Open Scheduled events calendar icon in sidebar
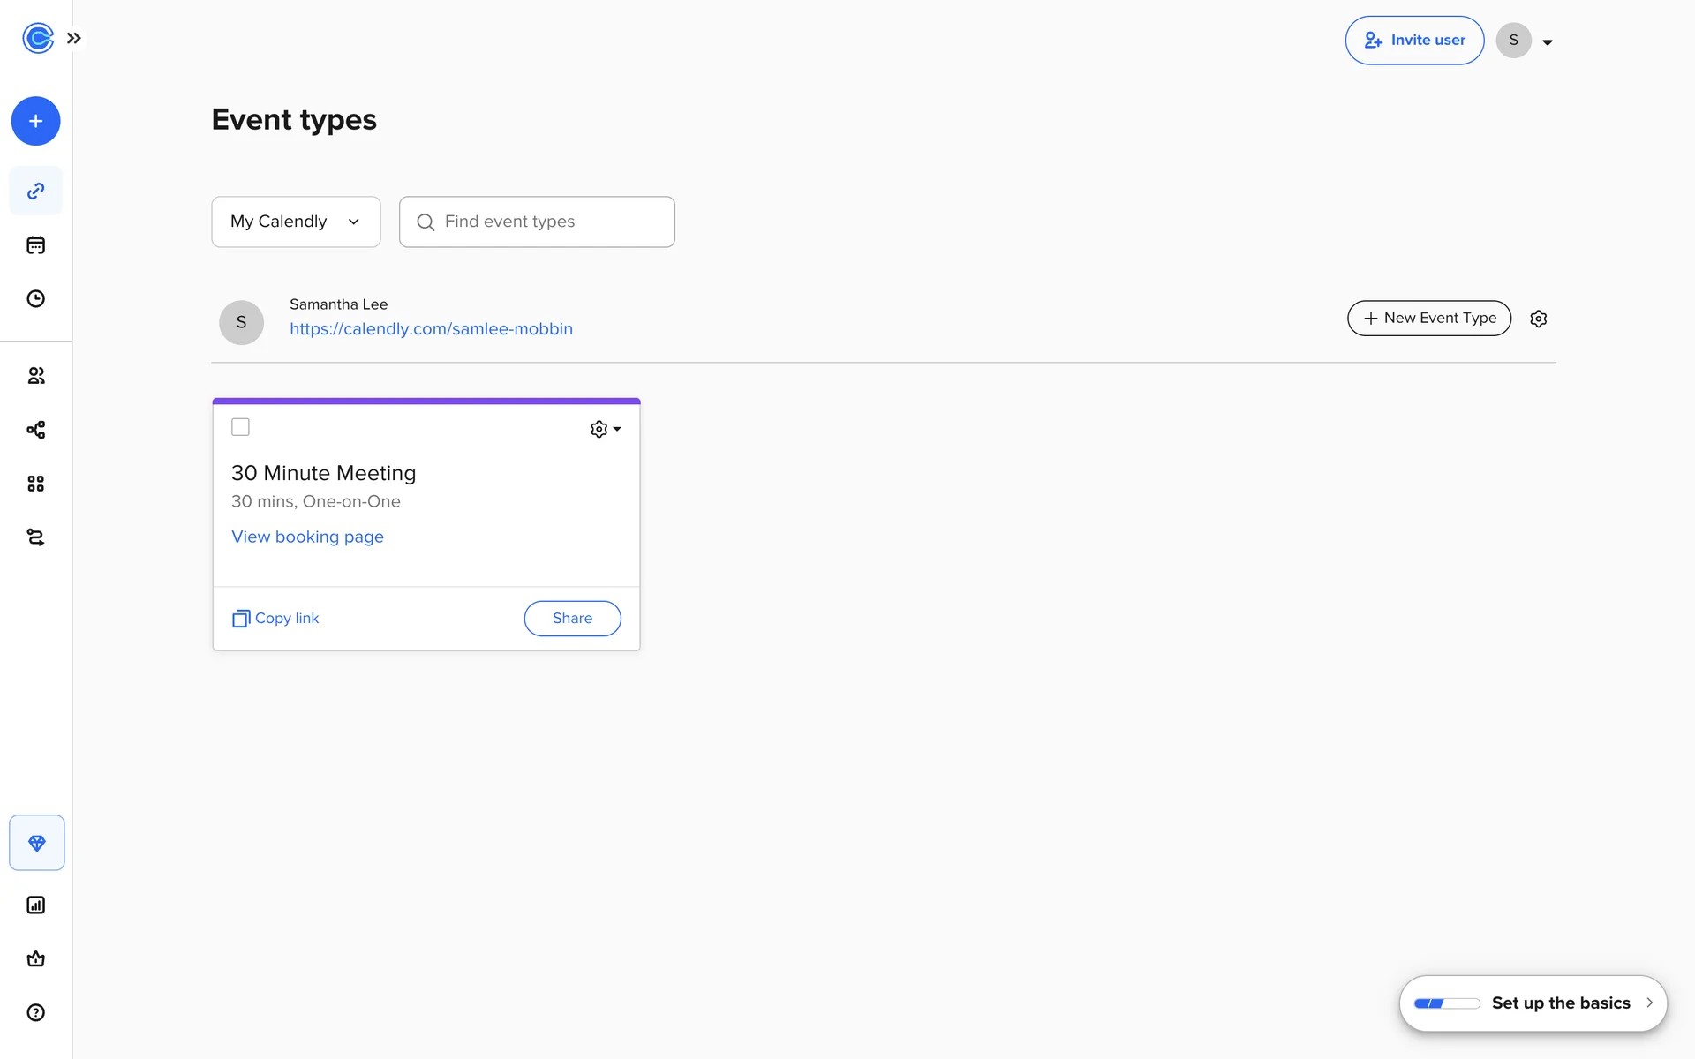The width and height of the screenshot is (1695, 1059). point(35,245)
